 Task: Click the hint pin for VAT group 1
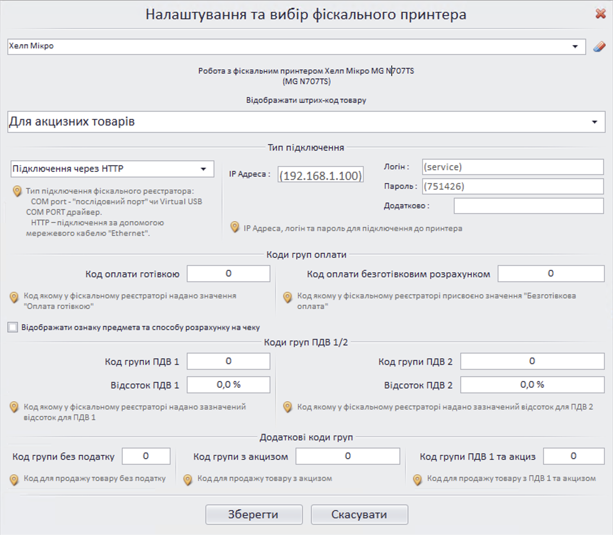[x=15, y=408]
